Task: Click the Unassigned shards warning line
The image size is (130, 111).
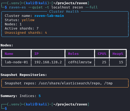Action: click(x=26, y=33)
